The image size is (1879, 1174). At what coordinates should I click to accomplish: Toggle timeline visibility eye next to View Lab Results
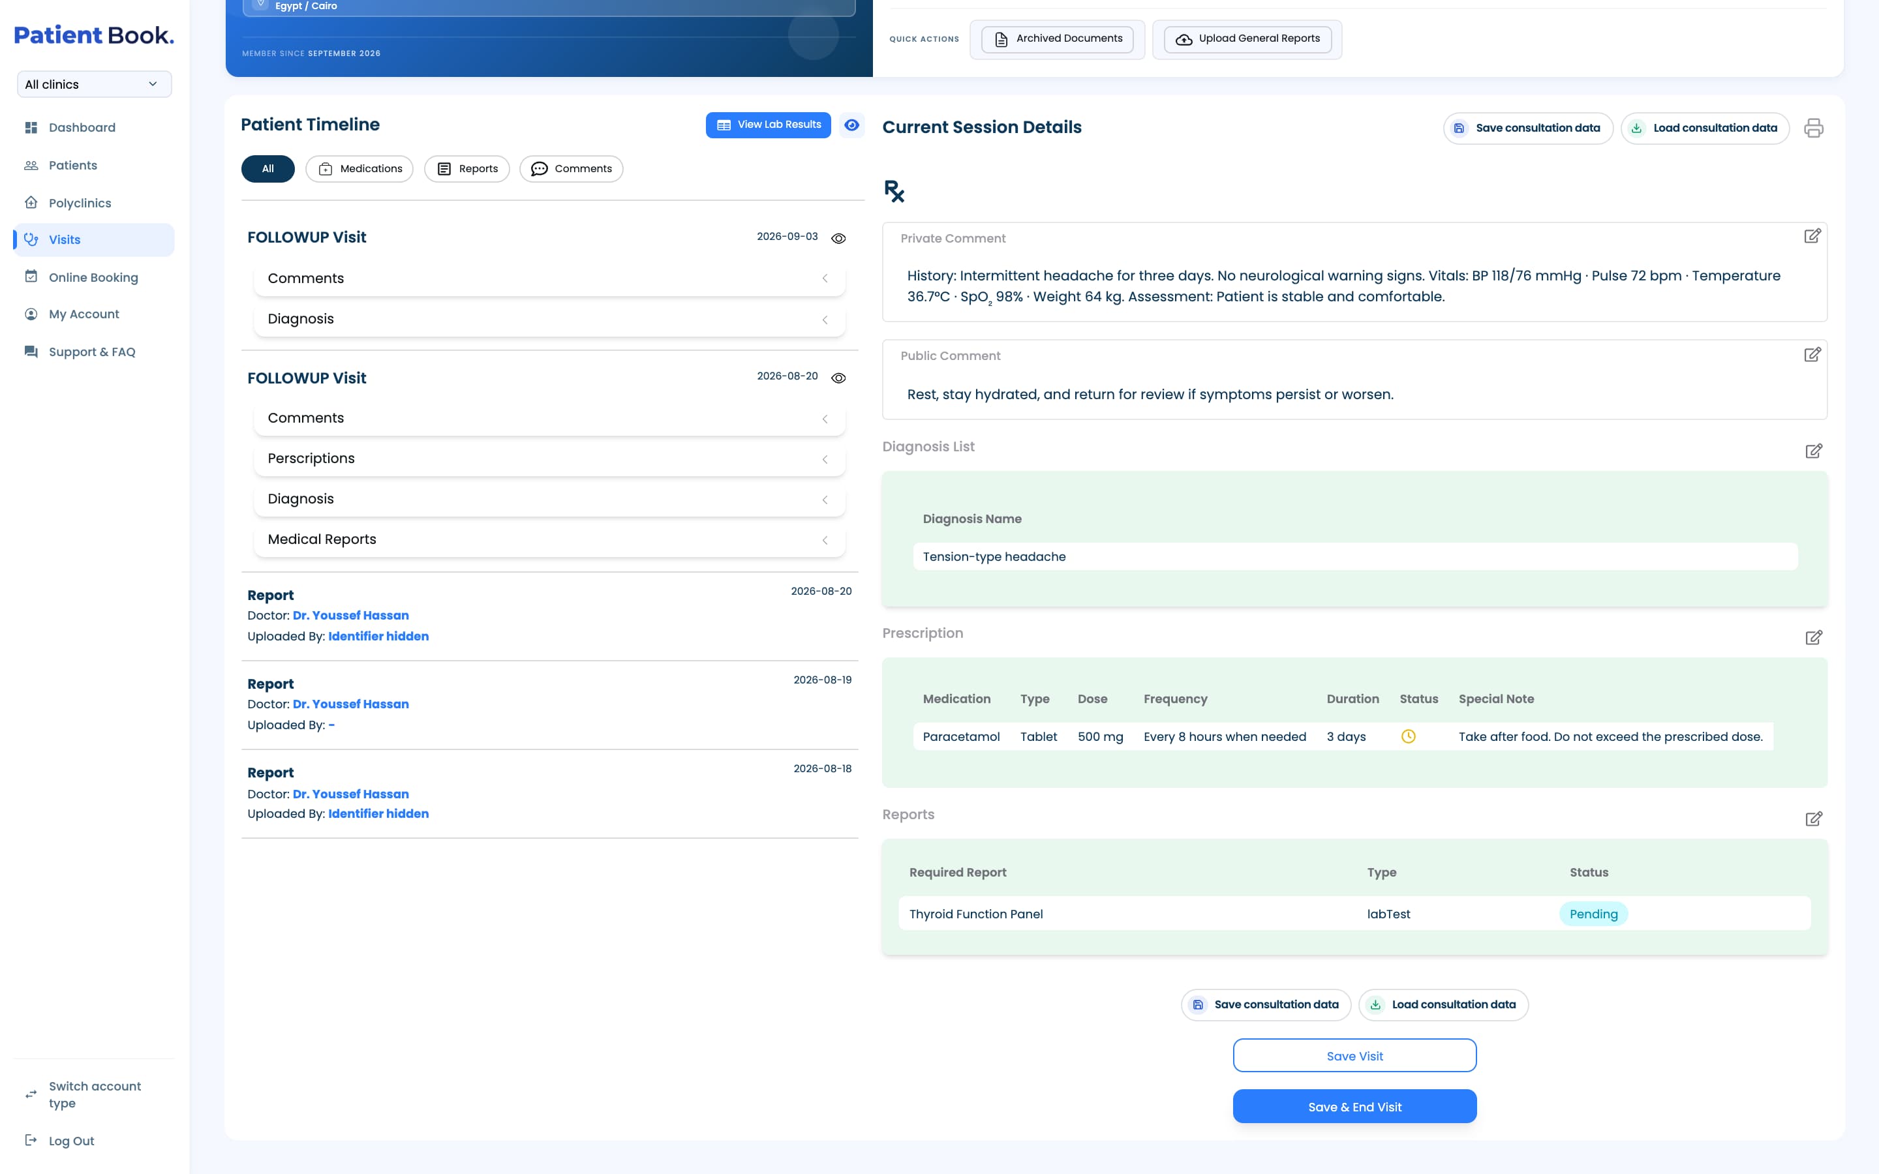click(x=852, y=125)
